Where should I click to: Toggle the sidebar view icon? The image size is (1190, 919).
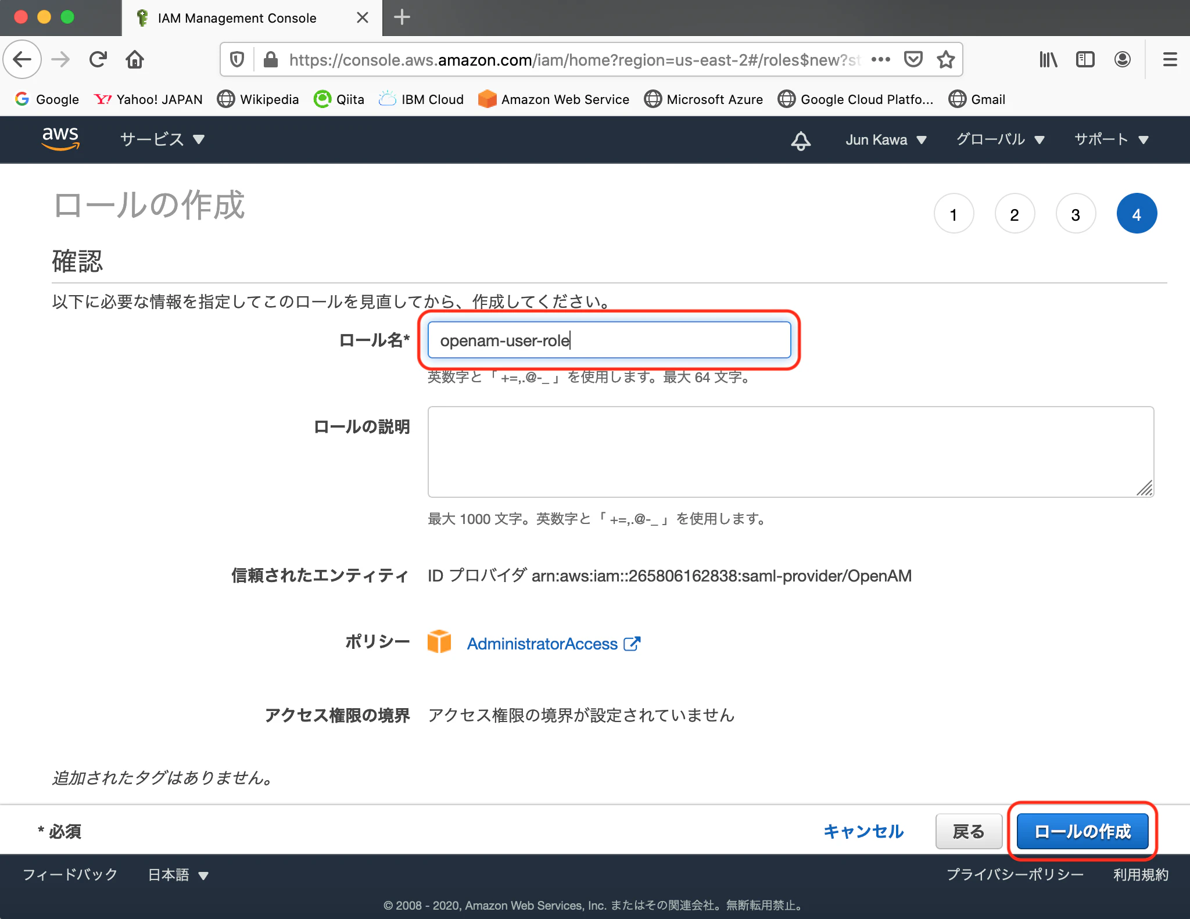click(x=1085, y=59)
